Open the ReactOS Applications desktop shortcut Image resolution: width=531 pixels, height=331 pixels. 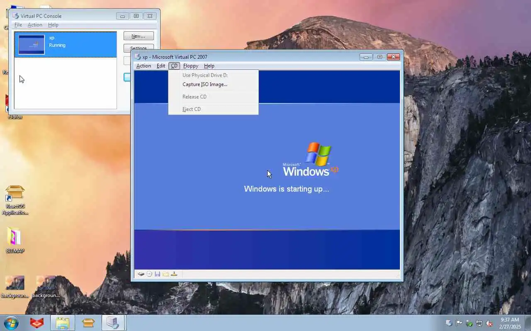[x=15, y=200]
